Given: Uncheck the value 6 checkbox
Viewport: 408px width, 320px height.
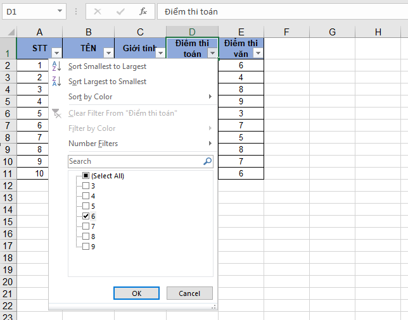Looking at the screenshot, I should (86, 216).
